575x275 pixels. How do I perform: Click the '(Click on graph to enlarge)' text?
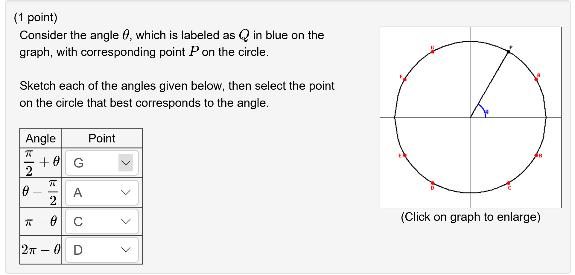[x=471, y=217]
